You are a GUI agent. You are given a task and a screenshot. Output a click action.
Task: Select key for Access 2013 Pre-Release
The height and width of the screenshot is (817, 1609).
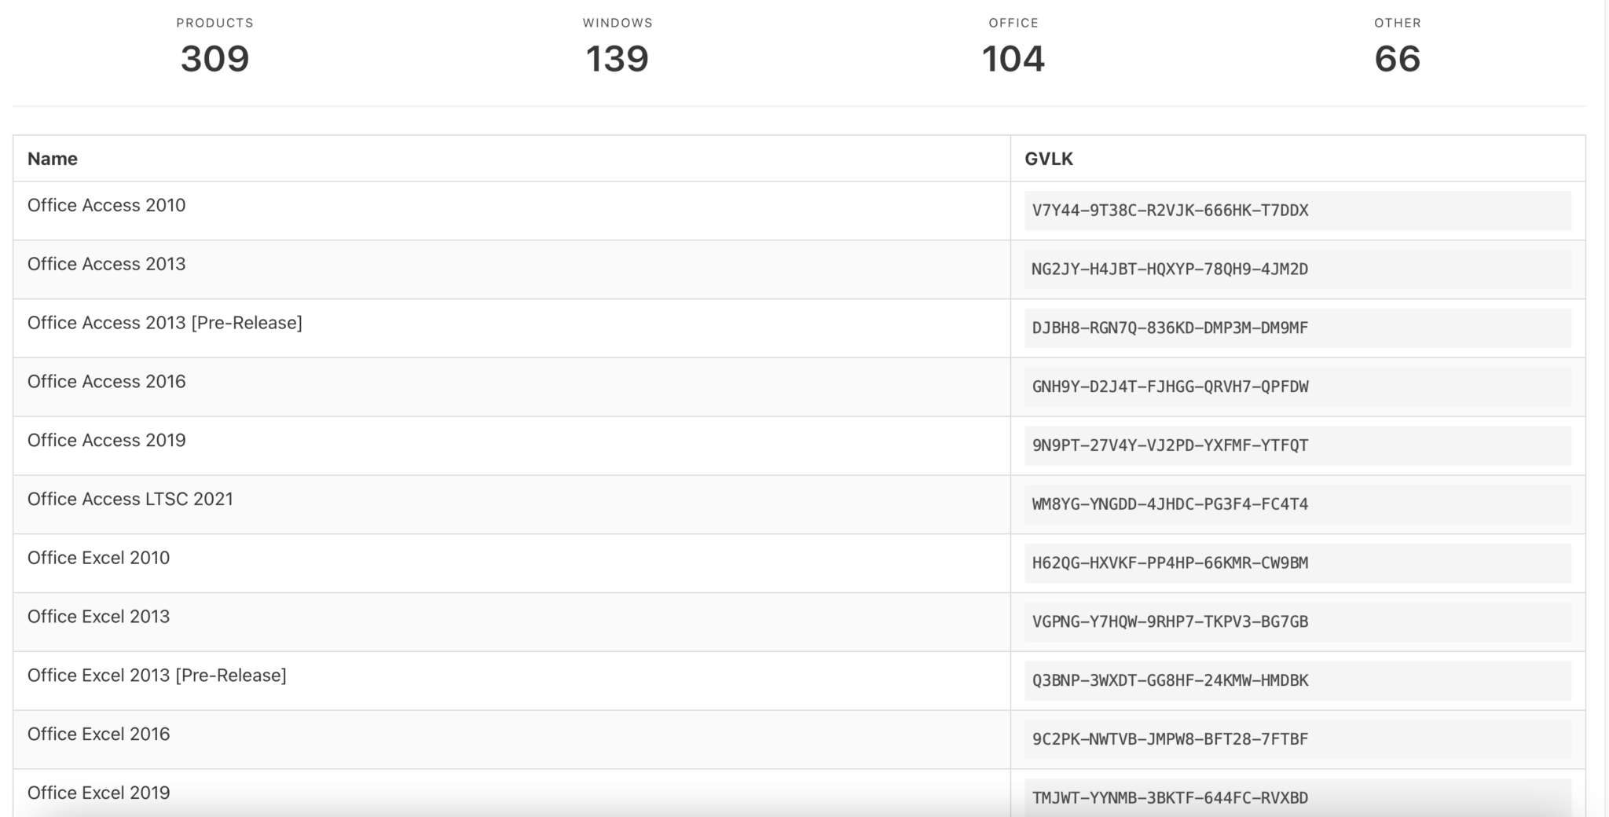point(1170,328)
